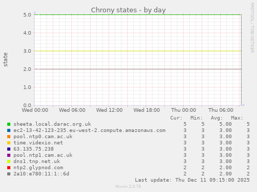Click the 5.00 Avg value for sheeta.local.darac.org.uk

pos(225,124)
